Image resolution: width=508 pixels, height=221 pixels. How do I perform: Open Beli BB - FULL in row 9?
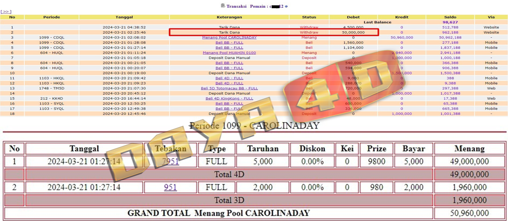pyautogui.click(x=229, y=68)
